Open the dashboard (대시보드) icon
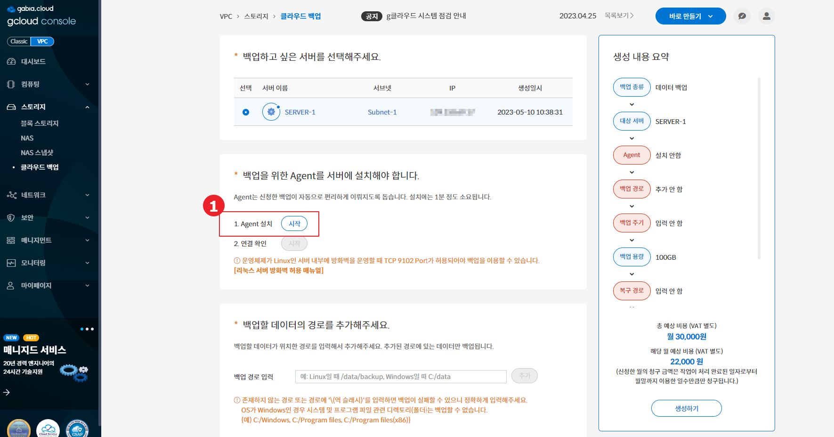 [x=11, y=62]
